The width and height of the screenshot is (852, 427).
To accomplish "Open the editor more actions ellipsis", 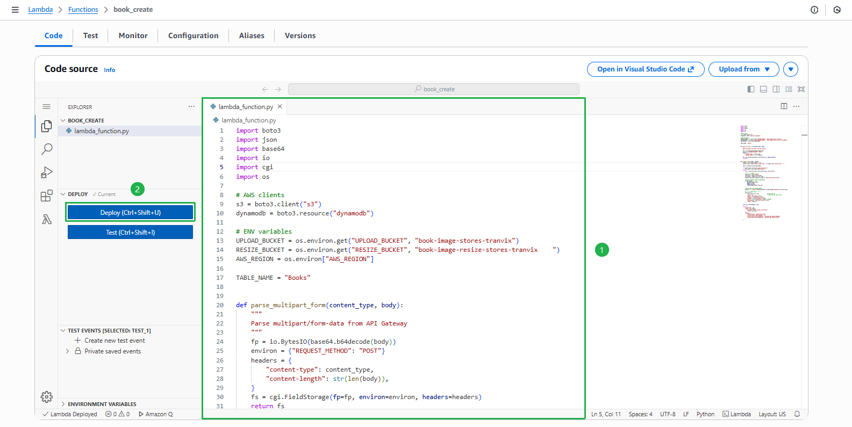I will coord(797,106).
